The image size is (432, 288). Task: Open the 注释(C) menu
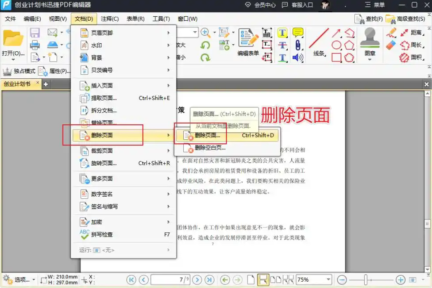(x=110, y=18)
